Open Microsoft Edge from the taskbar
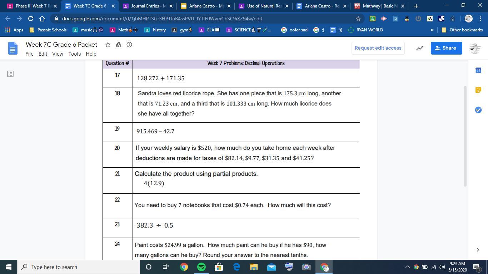This screenshot has width=488, height=274. (236, 267)
